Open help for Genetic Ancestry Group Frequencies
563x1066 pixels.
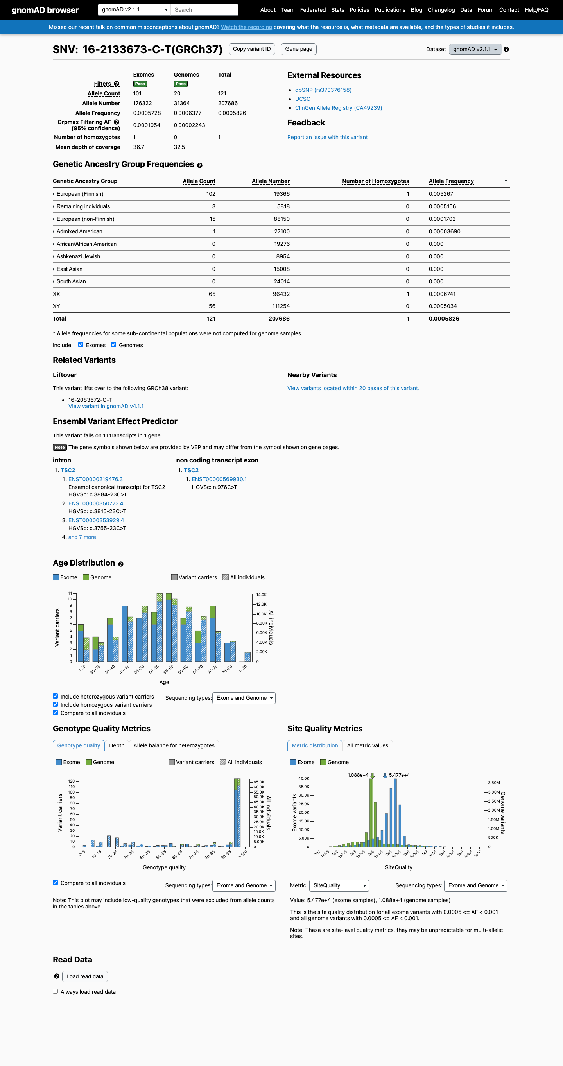[x=200, y=165]
